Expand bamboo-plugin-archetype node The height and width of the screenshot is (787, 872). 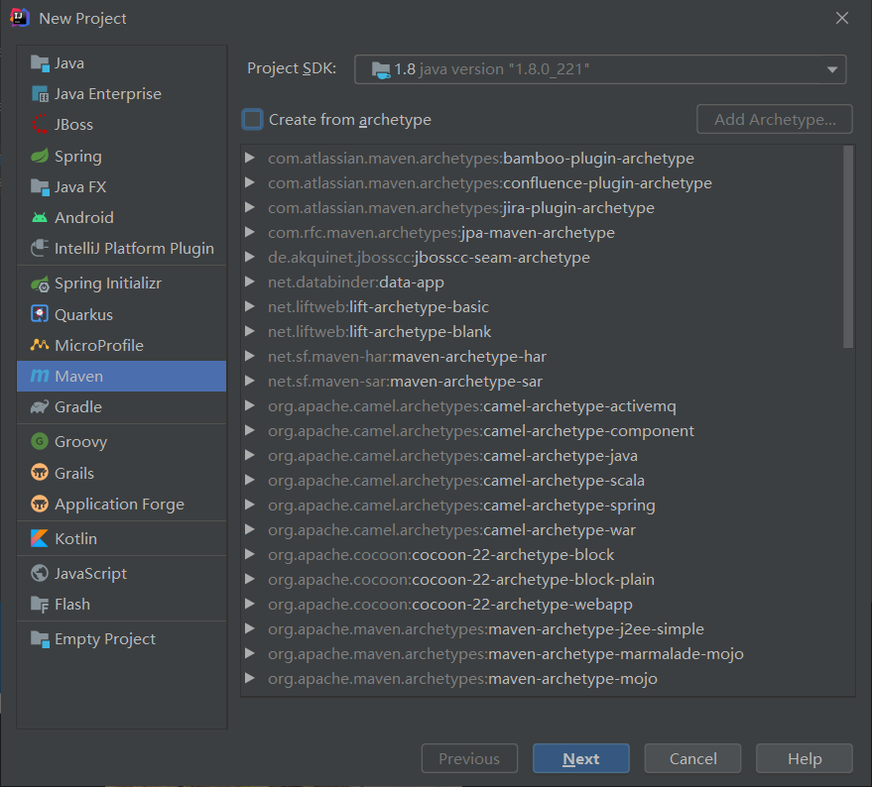click(x=250, y=158)
